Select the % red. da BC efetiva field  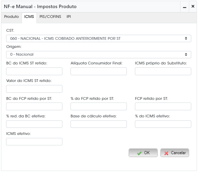(34, 124)
